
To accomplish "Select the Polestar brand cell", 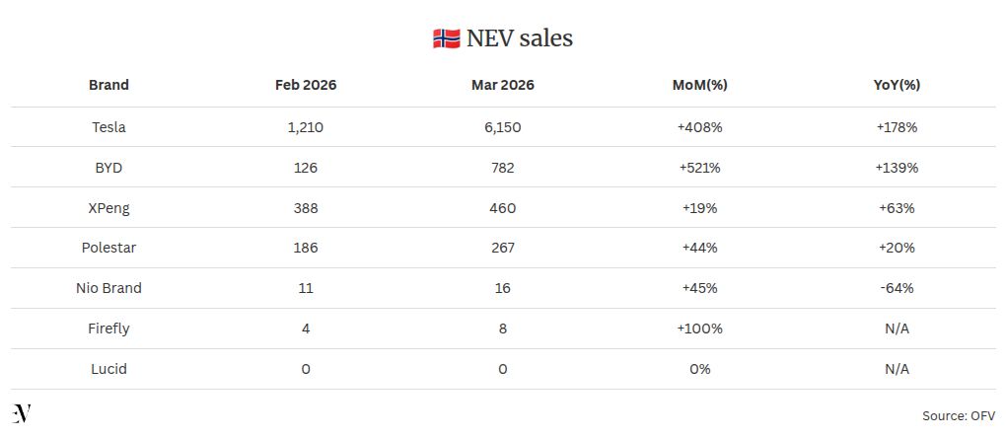I will pos(108,249).
